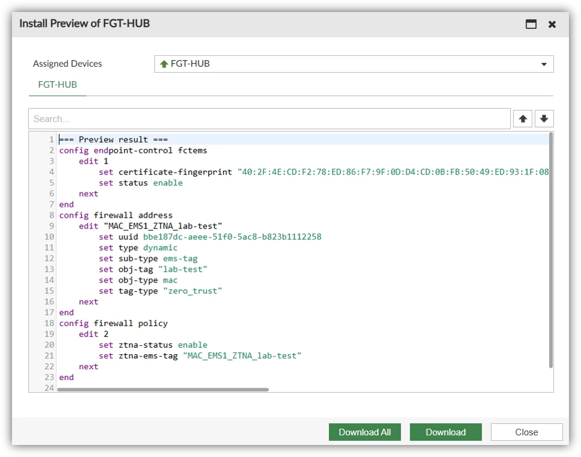The height and width of the screenshot is (457, 581).
Task: Click the "set ztna-ems-tag" line
Action: click(200, 355)
